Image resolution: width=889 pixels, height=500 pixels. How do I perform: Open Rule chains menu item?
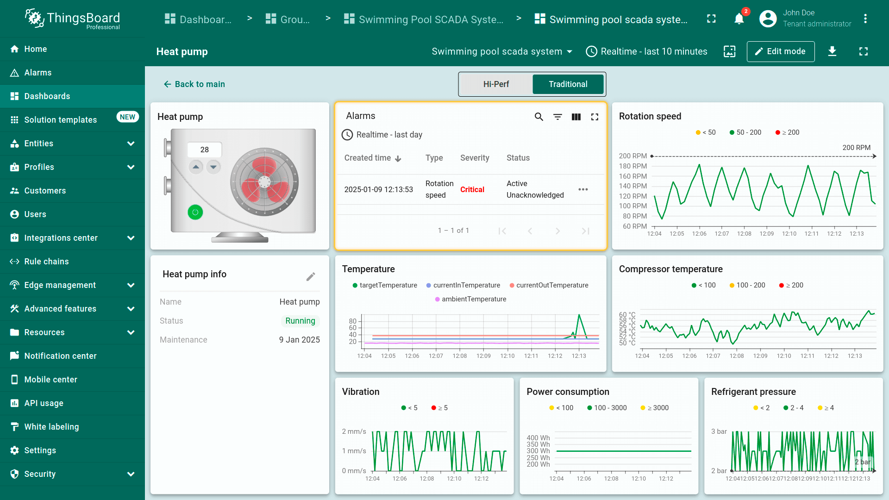46,262
